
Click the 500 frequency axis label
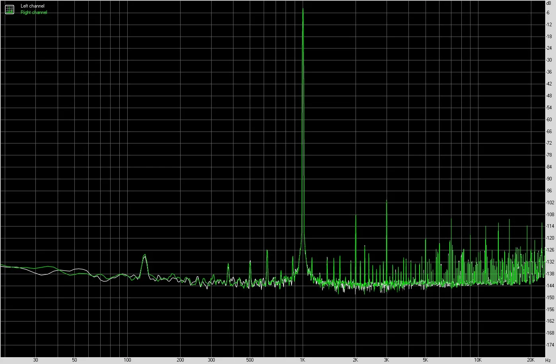(250, 360)
